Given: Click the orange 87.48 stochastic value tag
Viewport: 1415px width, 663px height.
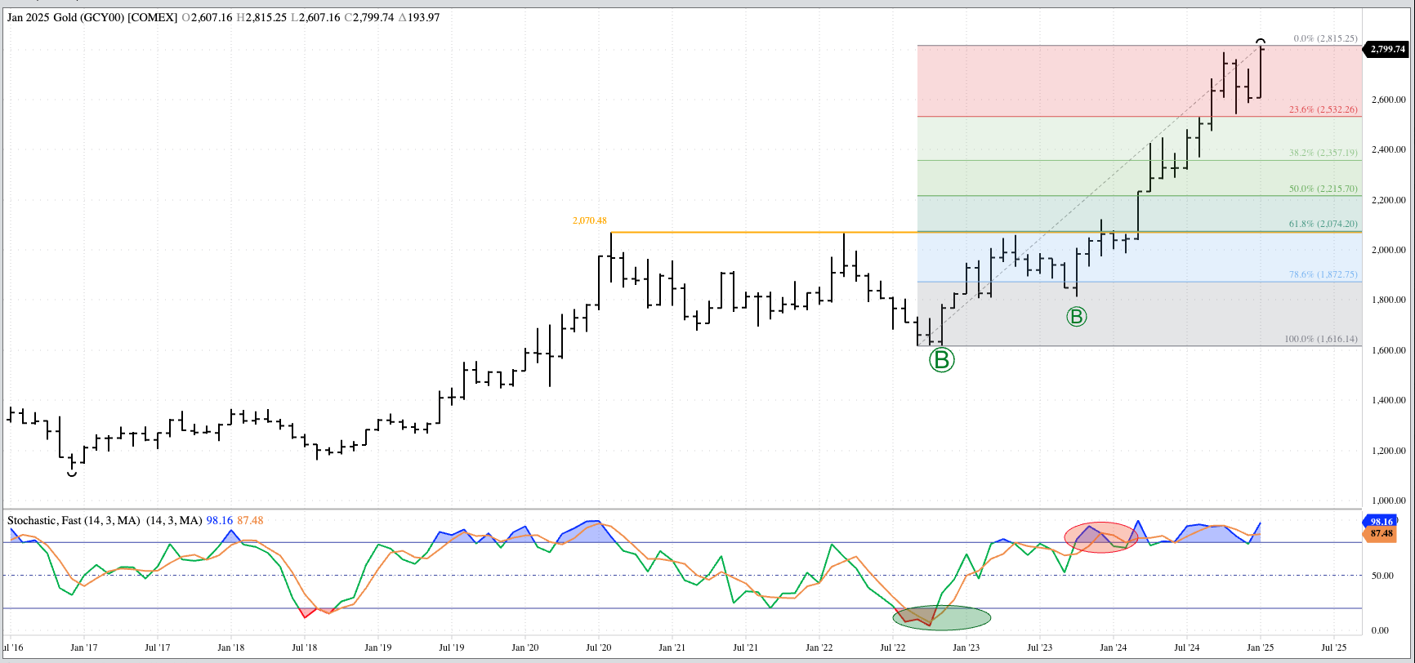Looking at the screenshot, I should pos(1381,533).
